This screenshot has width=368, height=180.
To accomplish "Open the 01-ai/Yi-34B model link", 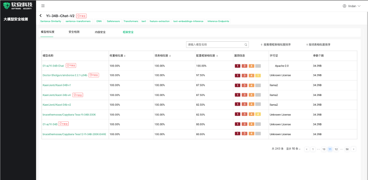I will [50, 124].
